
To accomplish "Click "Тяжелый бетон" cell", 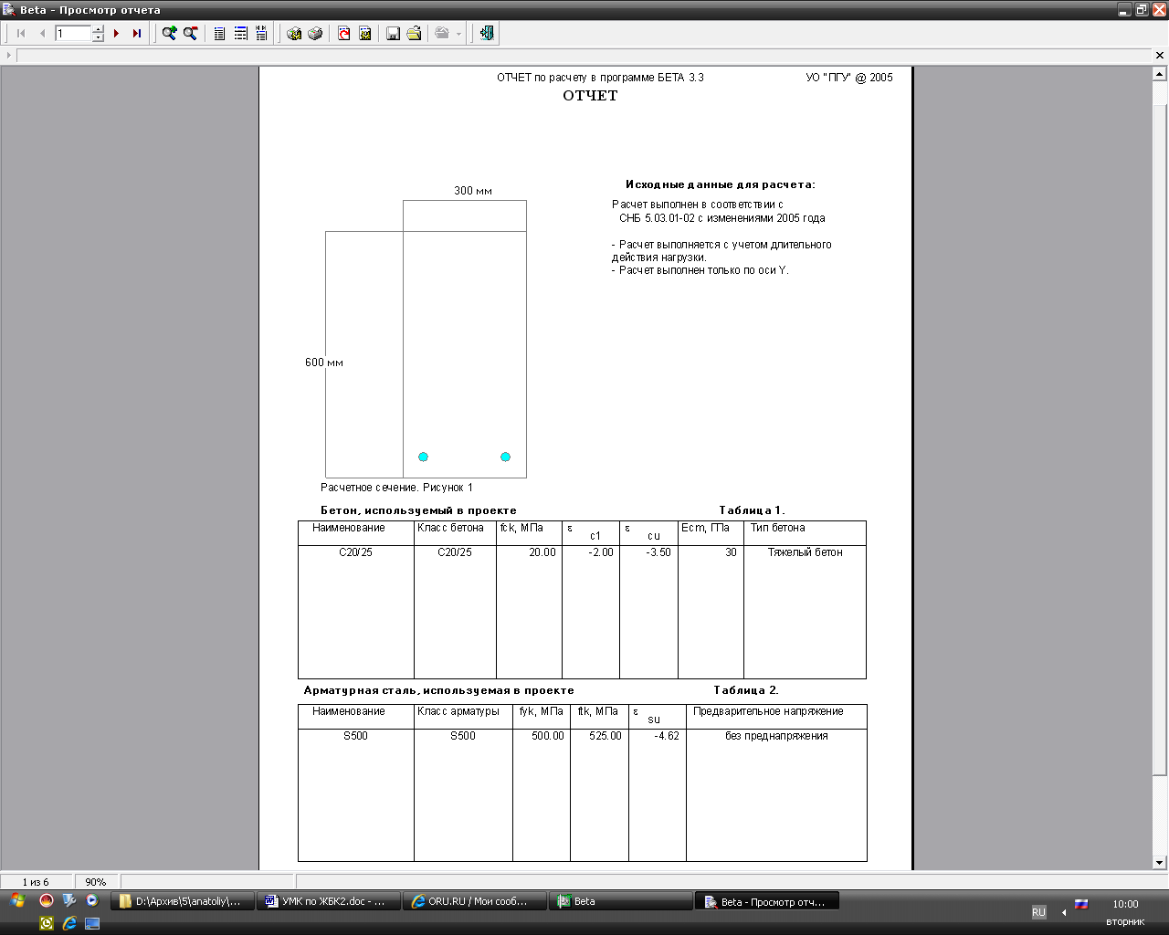I will (805, 552).
